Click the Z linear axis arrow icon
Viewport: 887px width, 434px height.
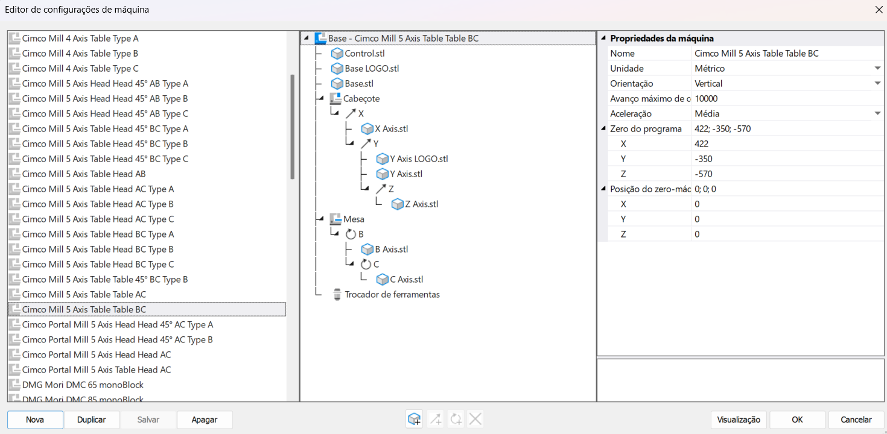(381, 189)
